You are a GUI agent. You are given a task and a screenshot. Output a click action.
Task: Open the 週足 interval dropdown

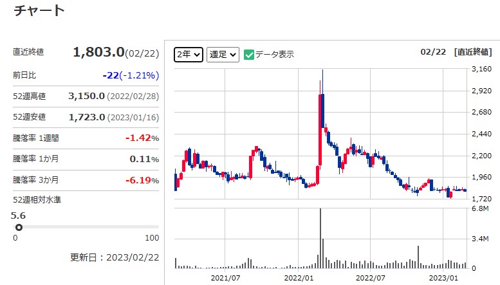[x=223, y=55]
